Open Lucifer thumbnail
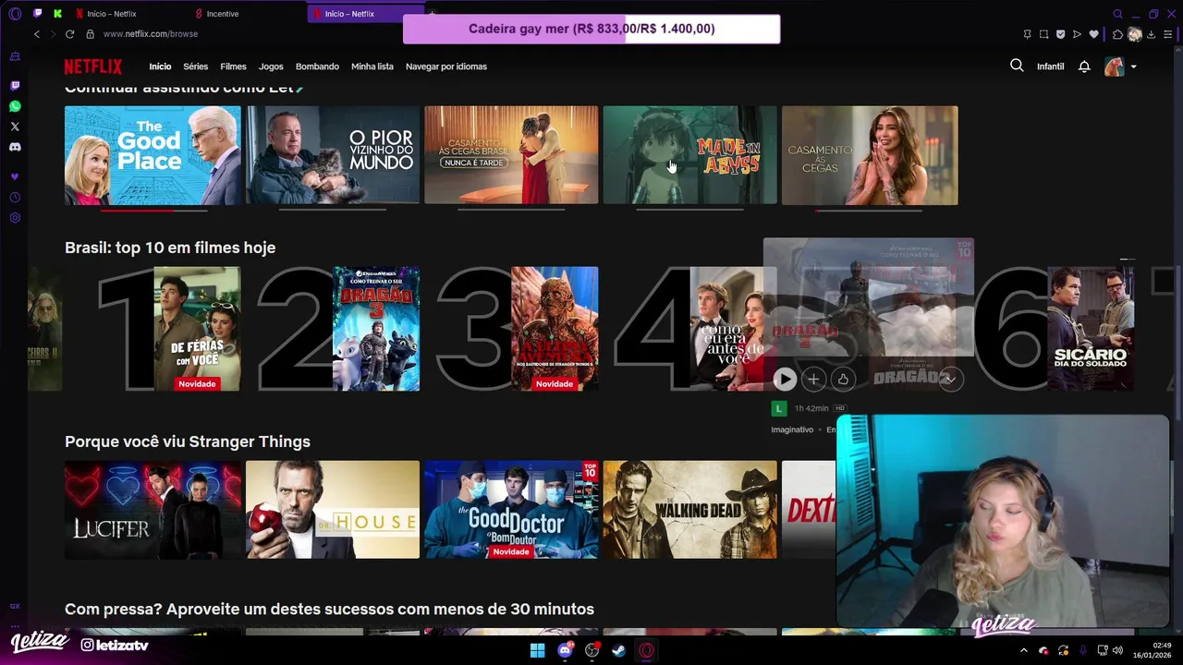The height and width of the screenshot is (665, 1183). click(x=152, y=510)
